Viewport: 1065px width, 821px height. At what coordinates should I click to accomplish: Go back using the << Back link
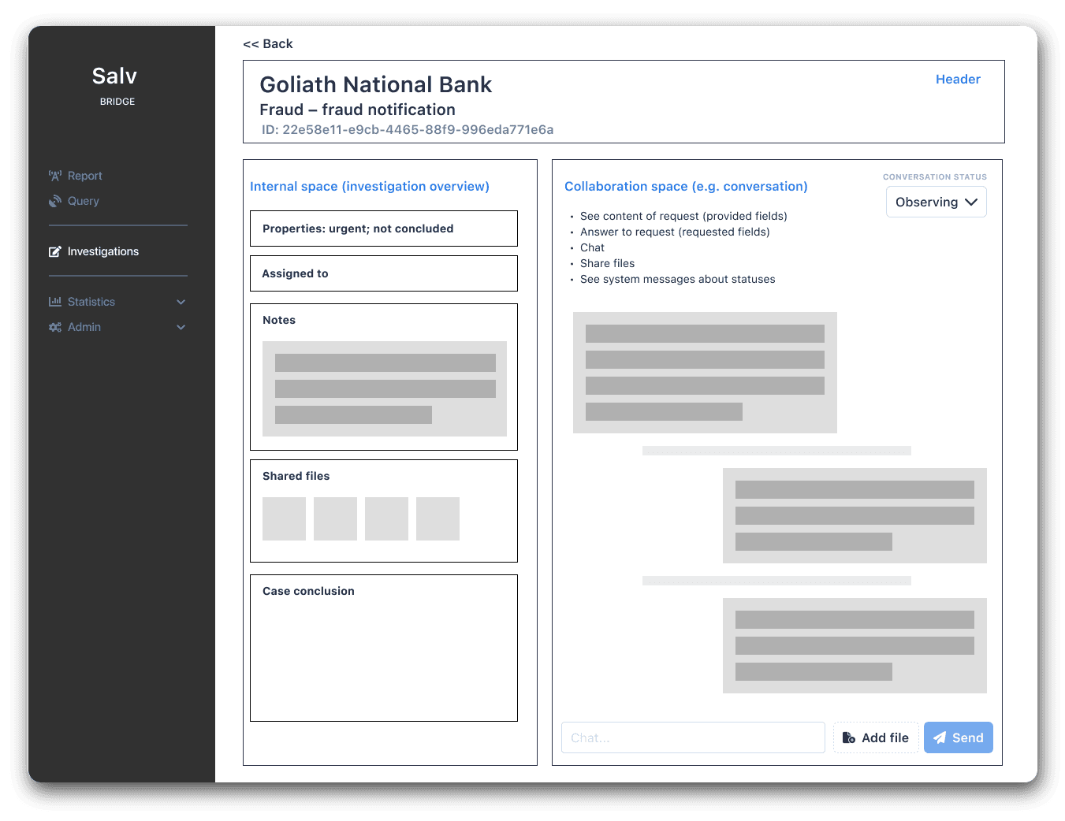click(x=268, y=44)
